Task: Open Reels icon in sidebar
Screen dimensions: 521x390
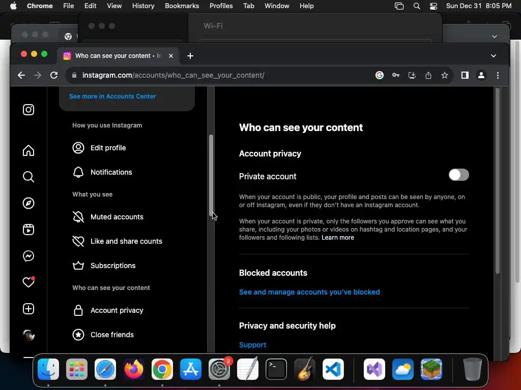Action: pyautogui.click(x=28, y=230)
